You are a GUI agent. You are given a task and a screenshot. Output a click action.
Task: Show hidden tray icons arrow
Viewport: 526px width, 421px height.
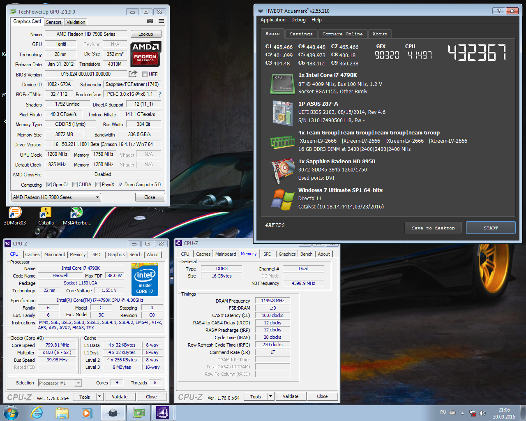(x=462, y=413)
